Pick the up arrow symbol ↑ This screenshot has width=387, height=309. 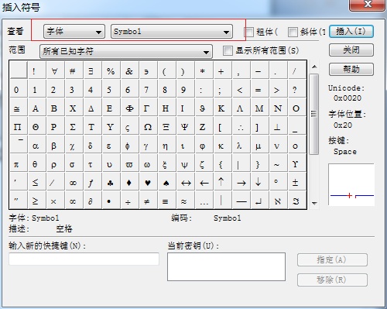[x=221, y=183]
